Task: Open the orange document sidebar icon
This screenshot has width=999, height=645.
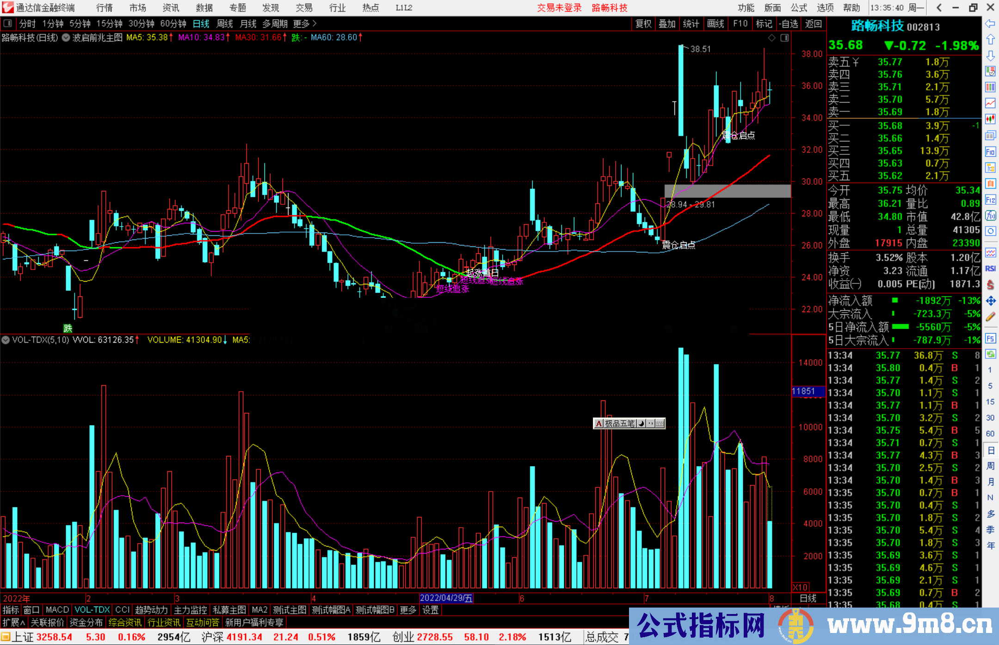Action: [x=990, y=184]
